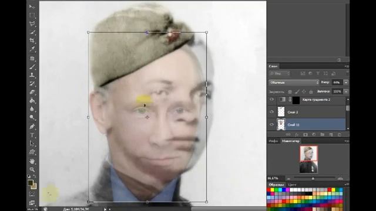Viewport: 376px width, 211px height.
Task: Open the fill percentage dropdown
Action: pyautogui.click(x=346, y=91)
